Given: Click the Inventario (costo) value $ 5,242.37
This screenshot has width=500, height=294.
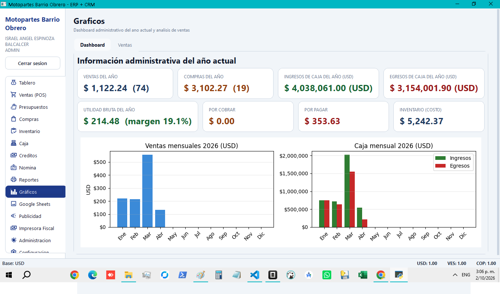Looking at the screenshot, I should [x=422, y=121].
